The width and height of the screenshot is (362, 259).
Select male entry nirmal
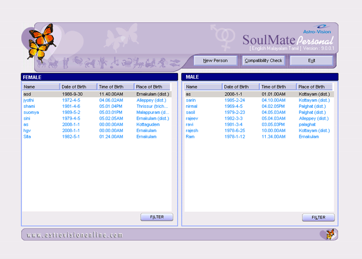coord(259,106)
